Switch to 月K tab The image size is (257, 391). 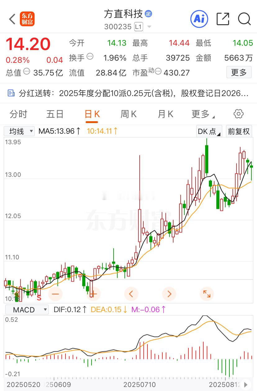tap(165, 114)
